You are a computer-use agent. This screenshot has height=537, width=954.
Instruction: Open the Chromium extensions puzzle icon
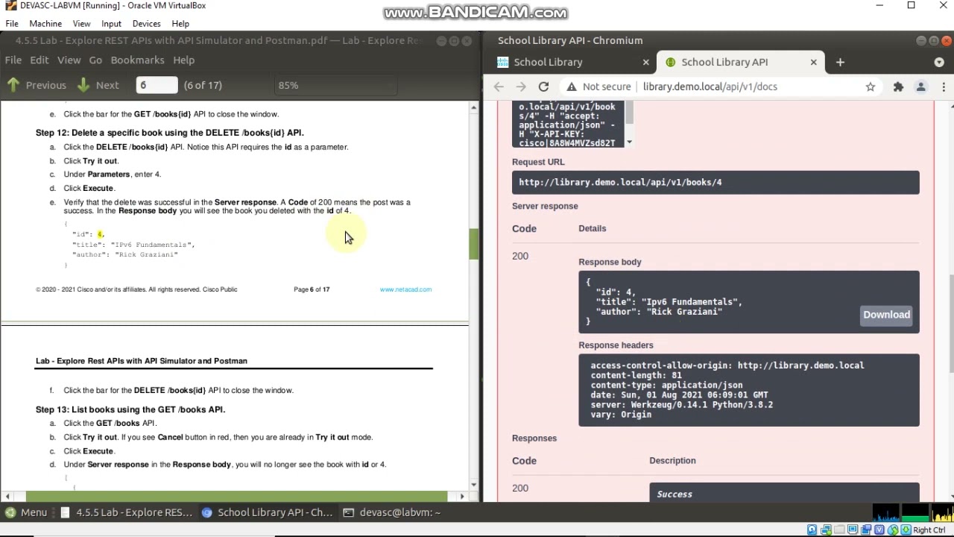click(898, 87)
